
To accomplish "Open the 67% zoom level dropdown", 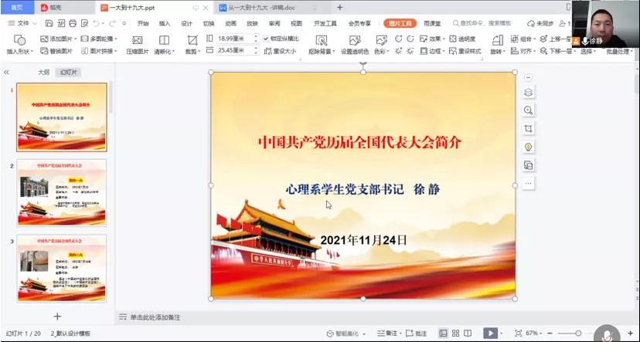I will 534,334.
